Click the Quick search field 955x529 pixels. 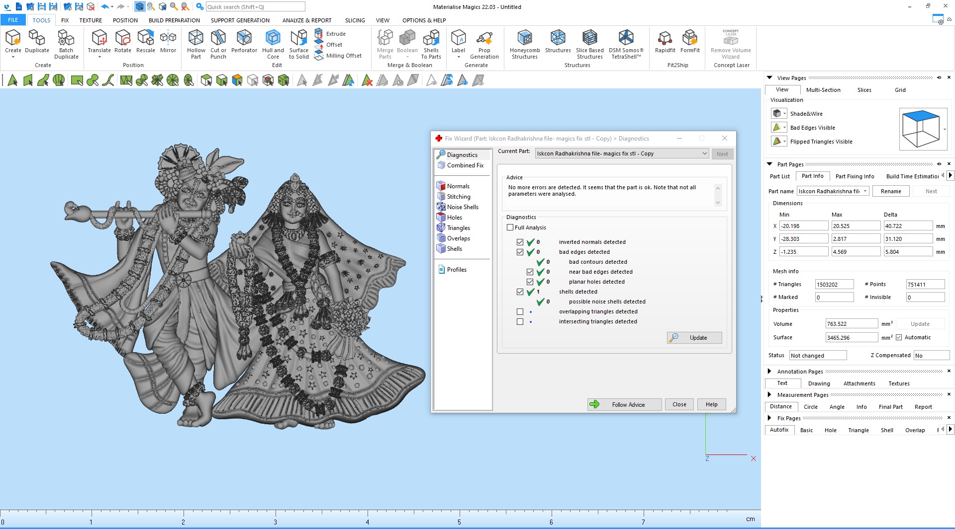pos(255,6)
